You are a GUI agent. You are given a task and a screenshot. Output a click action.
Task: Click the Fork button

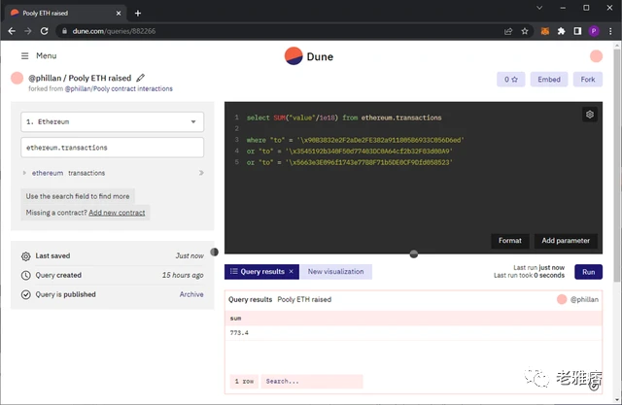click(x=587, y=80)
